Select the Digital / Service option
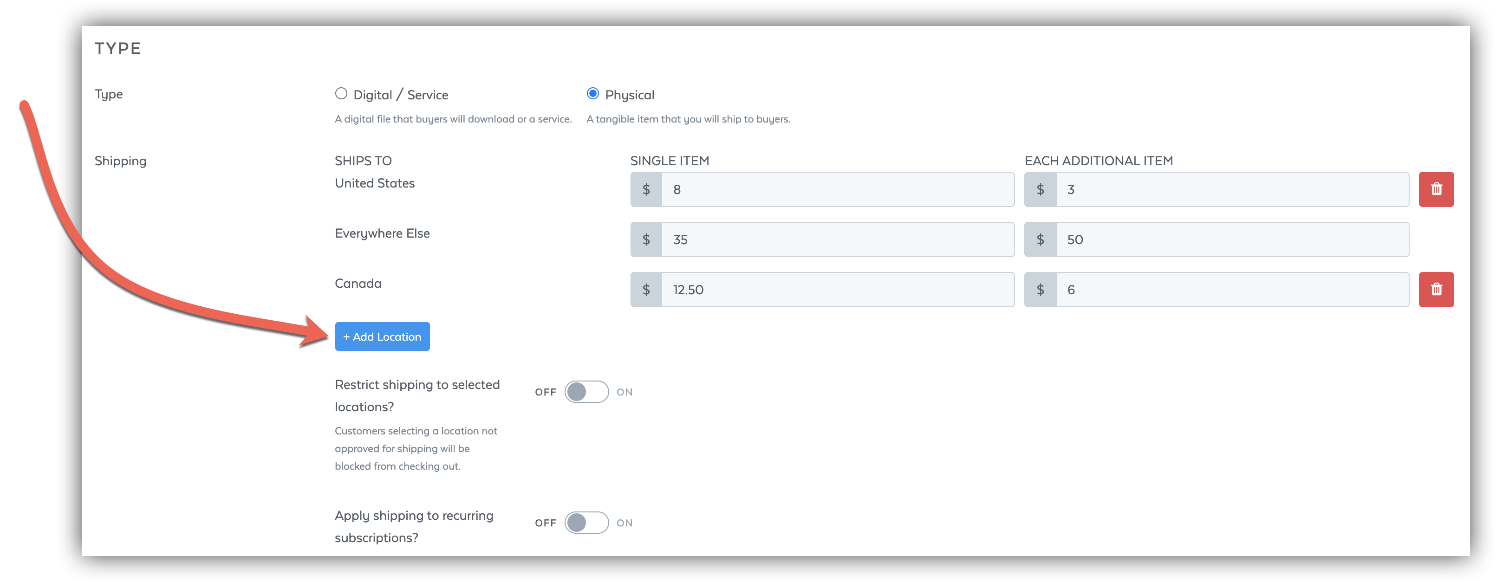This screenshot has height=582, width=1496. click(341, 93)
